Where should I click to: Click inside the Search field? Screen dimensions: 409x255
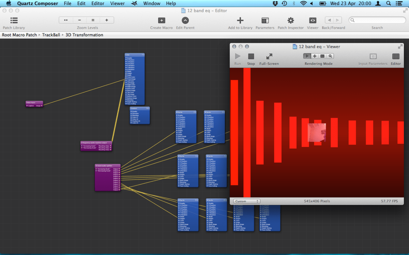[377, 20]
